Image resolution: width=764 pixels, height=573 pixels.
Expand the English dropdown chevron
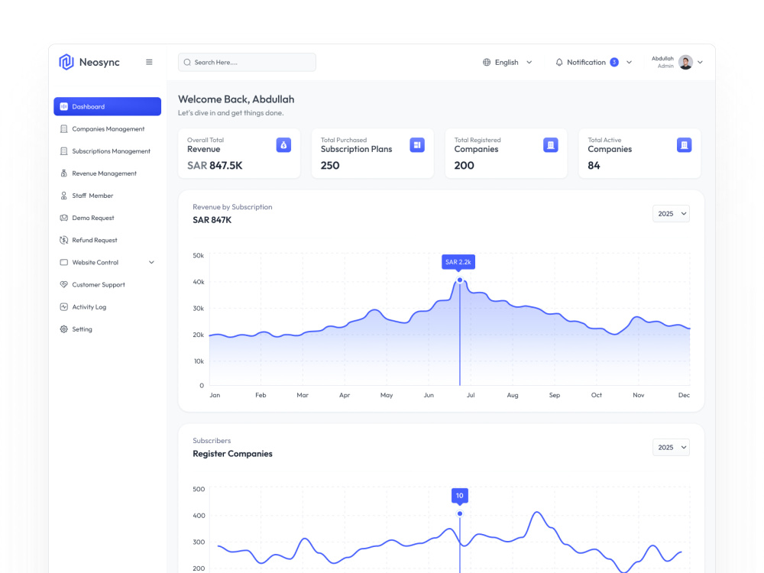click(x=529, y=63)
